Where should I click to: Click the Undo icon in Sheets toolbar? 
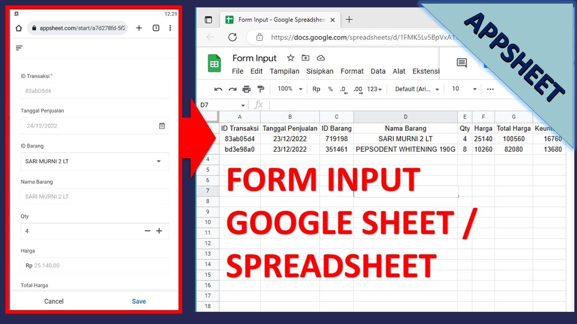tap(218, 89)
